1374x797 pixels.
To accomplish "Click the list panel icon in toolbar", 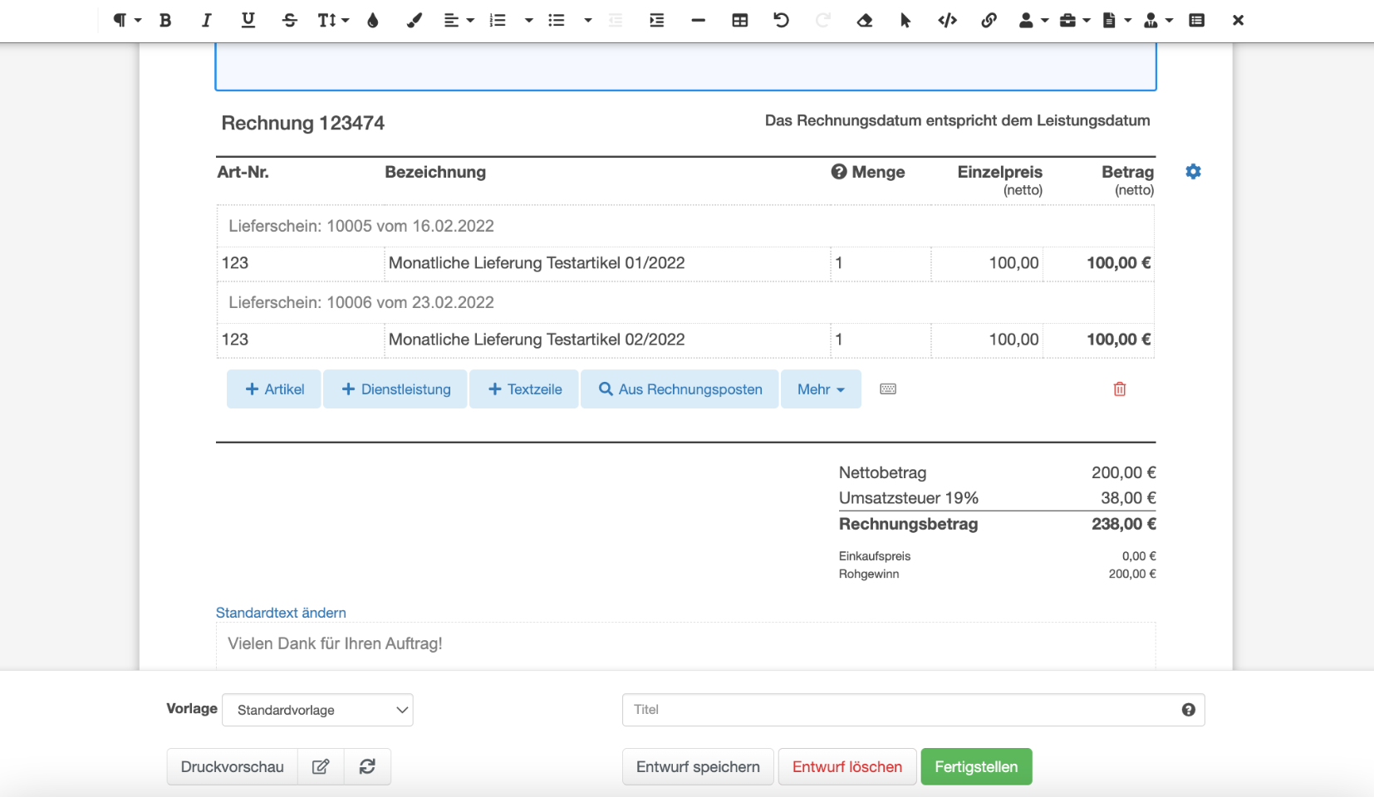I will tap(1196, 20).
